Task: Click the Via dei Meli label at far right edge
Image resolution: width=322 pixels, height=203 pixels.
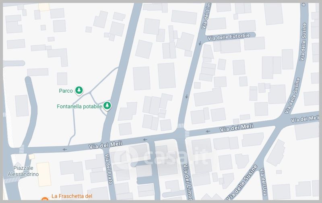Action: [x=307, y=118]
